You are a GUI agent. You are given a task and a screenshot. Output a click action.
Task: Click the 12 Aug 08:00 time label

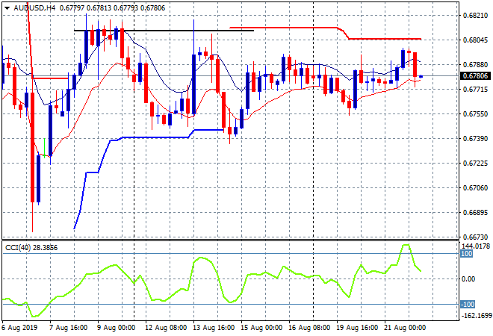[166, 328]
